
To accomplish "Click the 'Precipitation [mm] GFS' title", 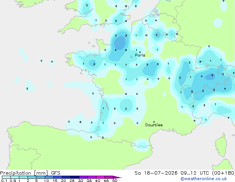I will click(x=30, y=173).
